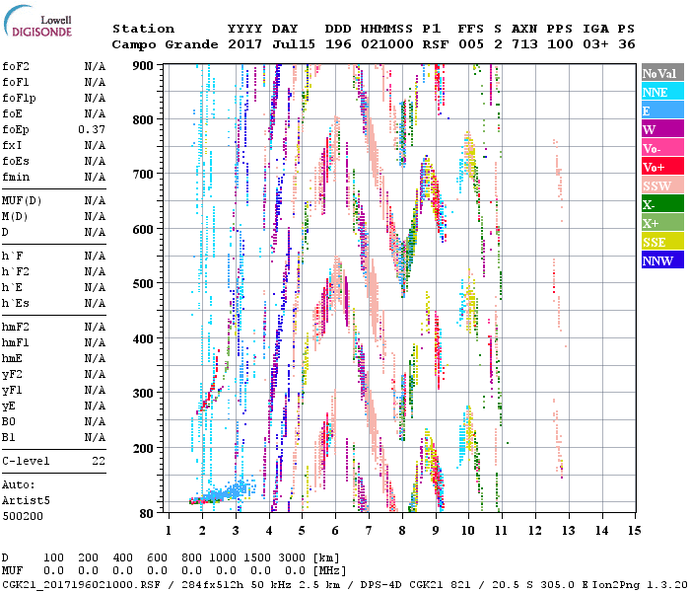Select the NoVal legend swatch

[x=660, y=73]
